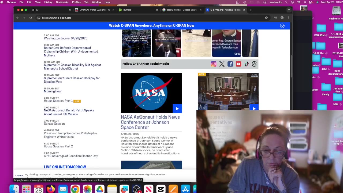Reload the C-SPAN page
This screenshot has width=343, height=193.
coord(31,18)
